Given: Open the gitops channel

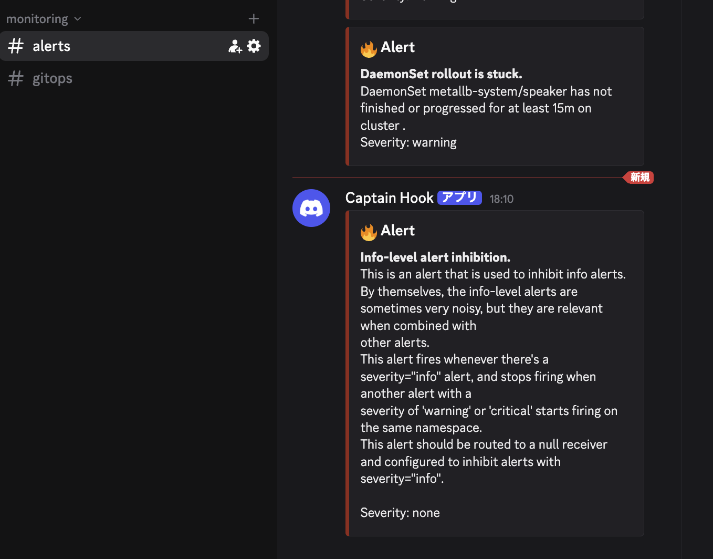Looking at the screenshot, I should (53, 79).
